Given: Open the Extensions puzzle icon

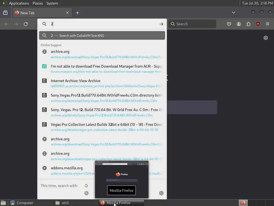Looking at the screenshot, I should (248, 24).
